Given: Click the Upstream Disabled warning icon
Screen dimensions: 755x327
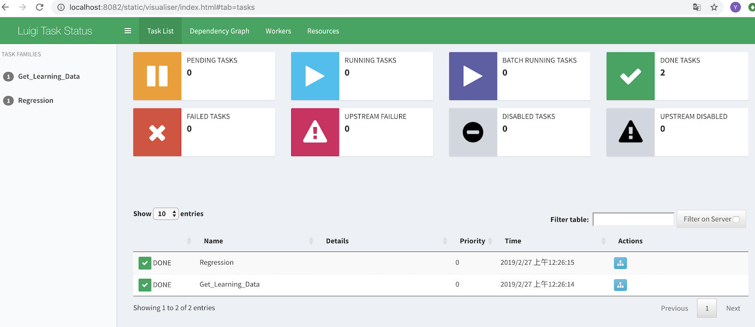Looking at the screenshot, I should (x=630, y=132).
